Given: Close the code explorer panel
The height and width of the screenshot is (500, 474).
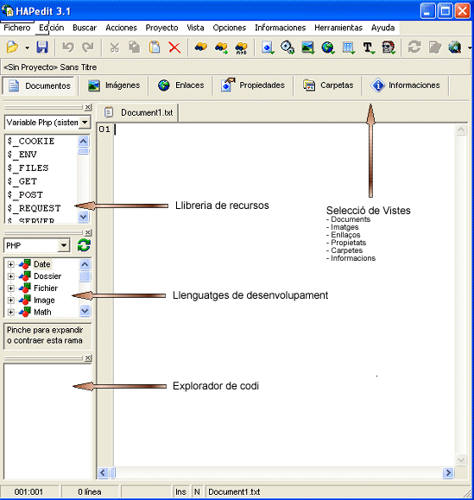Looking at the screenshot, I should point(88,358).
